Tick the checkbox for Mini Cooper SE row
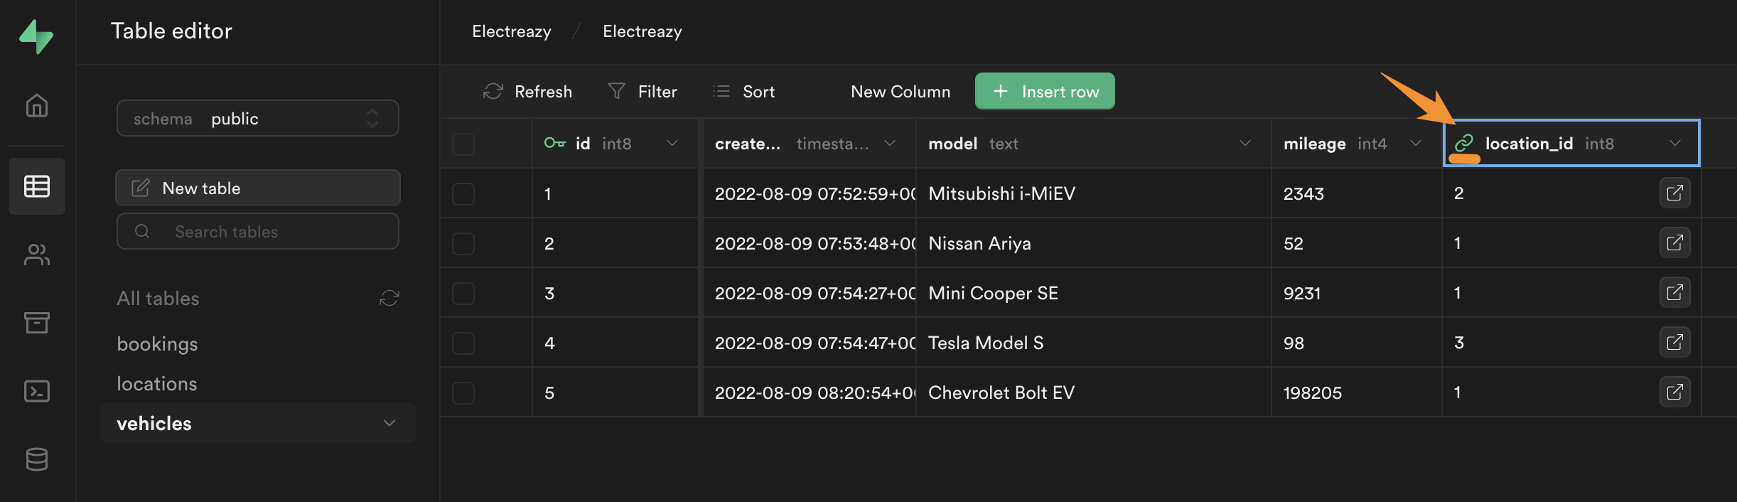The image size is (1737, 502). point(463,294)
